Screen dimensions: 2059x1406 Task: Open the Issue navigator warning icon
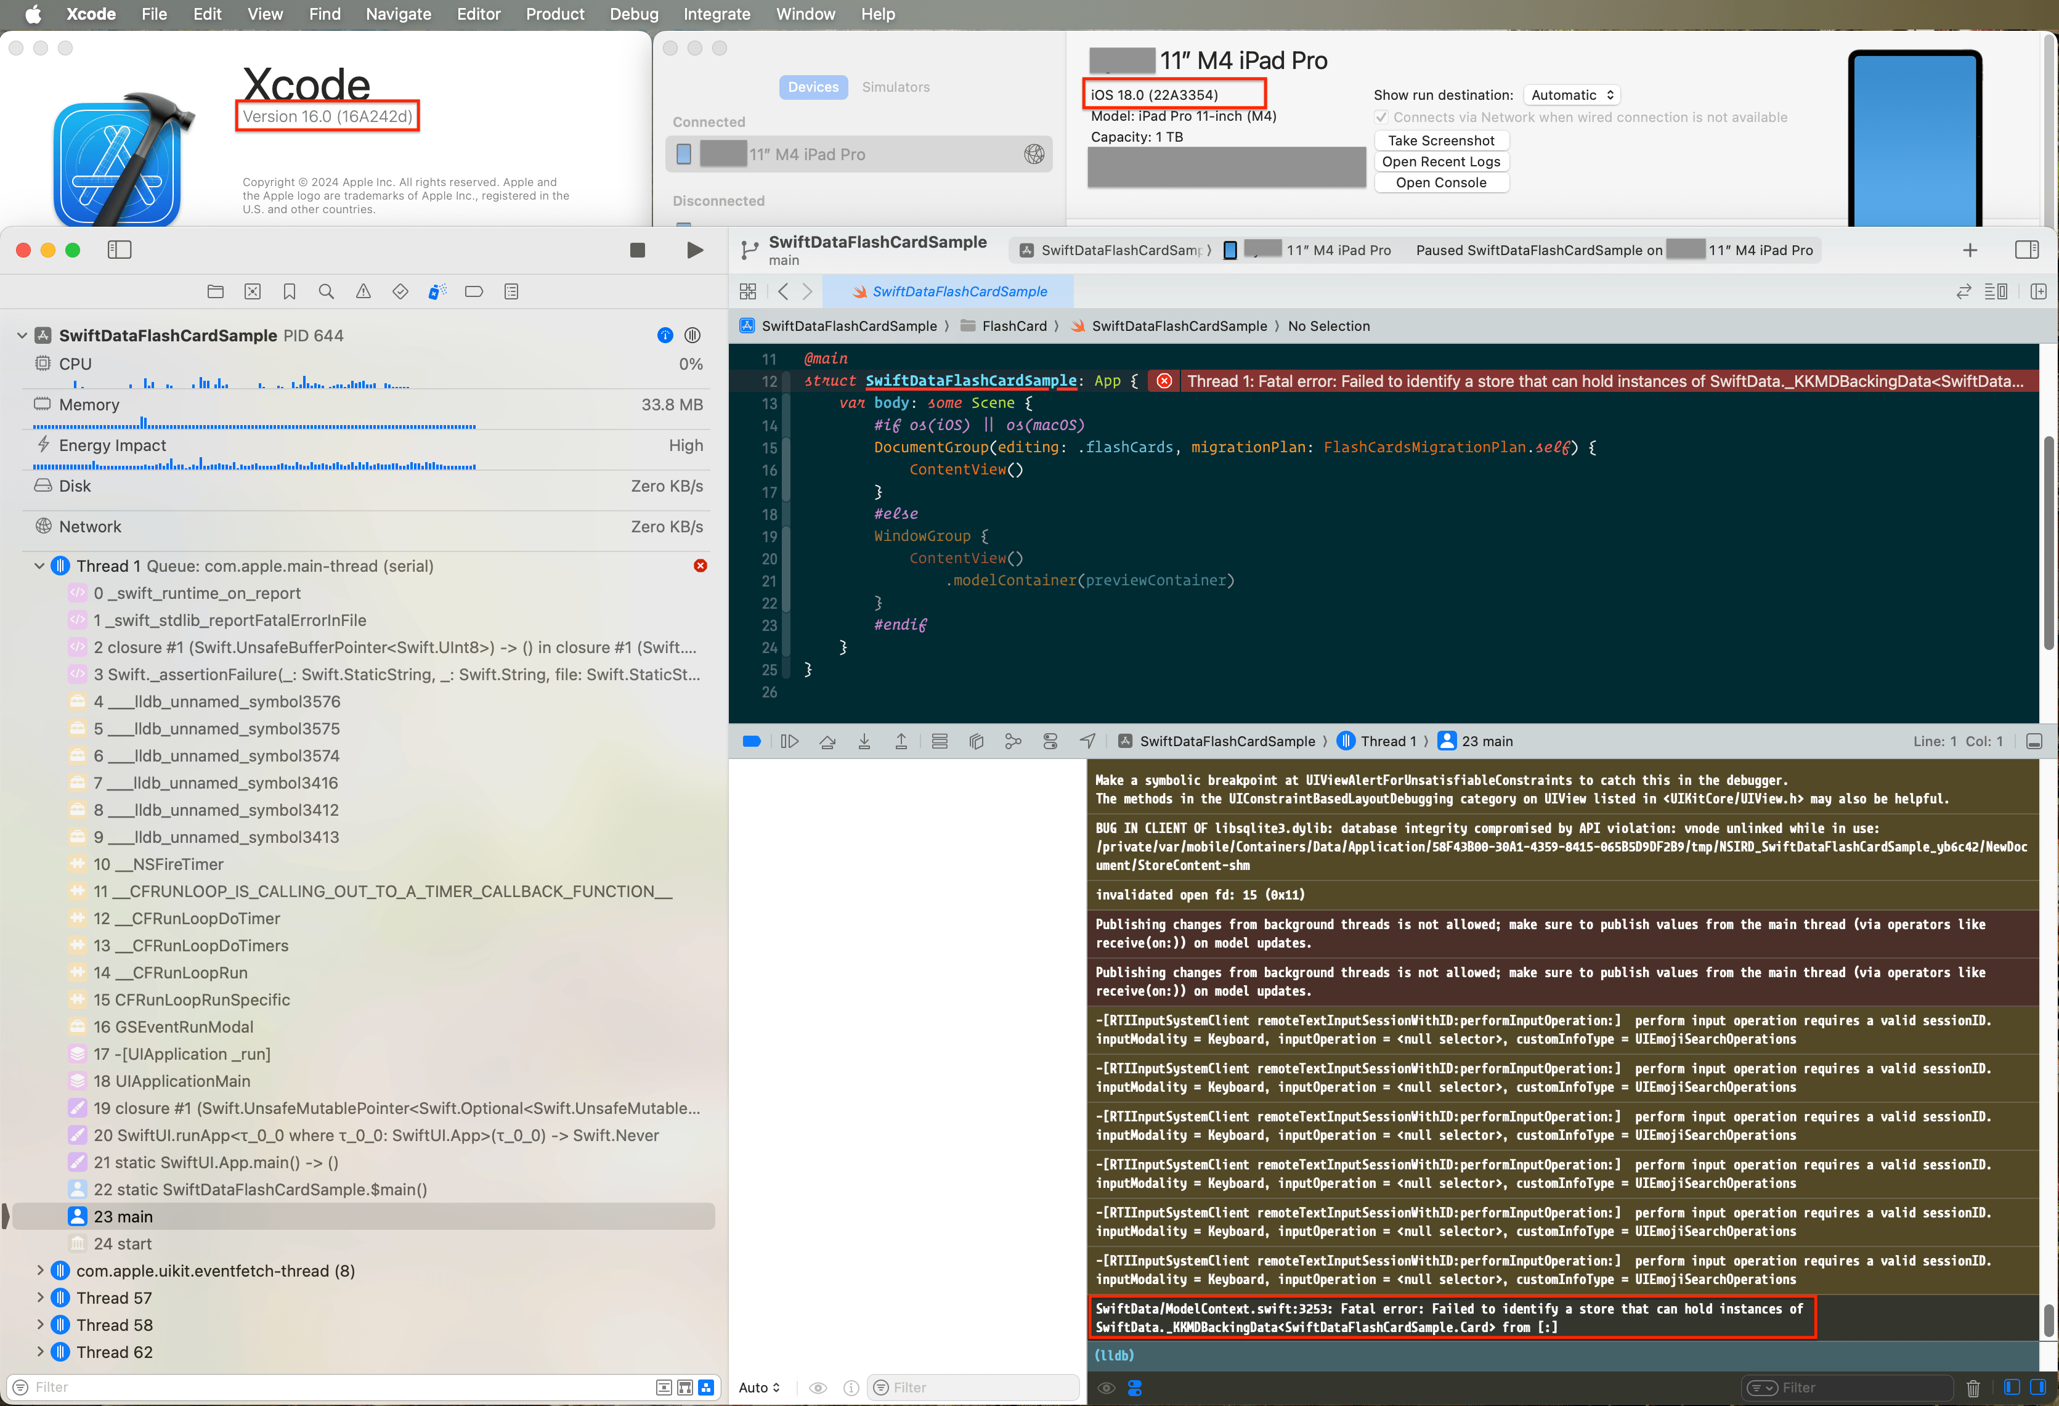pos(363,291)
